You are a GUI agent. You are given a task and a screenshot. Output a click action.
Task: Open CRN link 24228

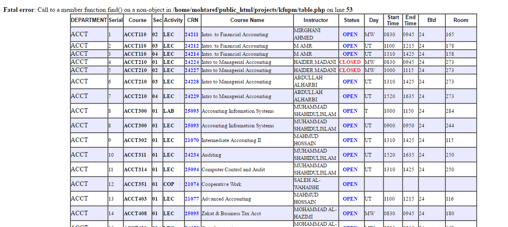click(x=192, y=82)
